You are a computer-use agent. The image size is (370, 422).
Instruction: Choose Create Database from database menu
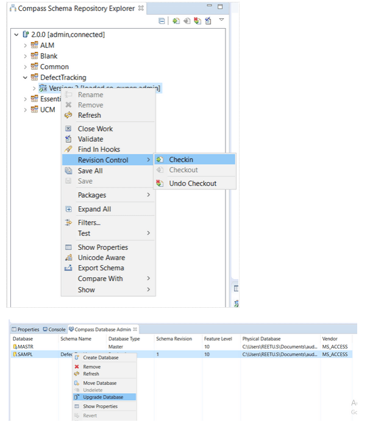(105, 358)
